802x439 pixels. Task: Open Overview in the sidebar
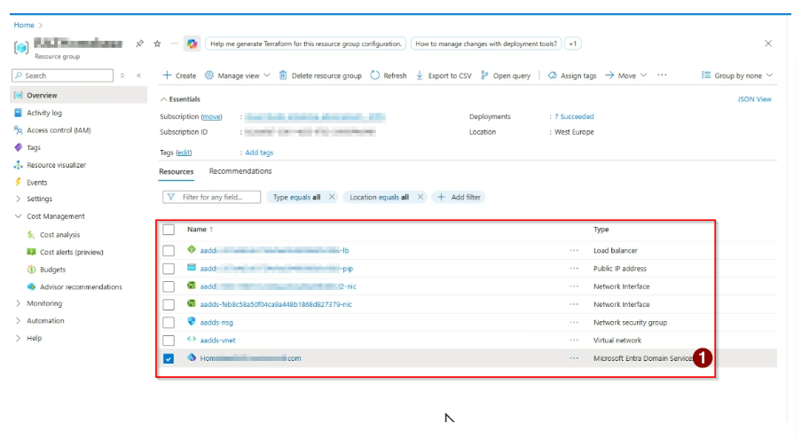pos(79,95)
